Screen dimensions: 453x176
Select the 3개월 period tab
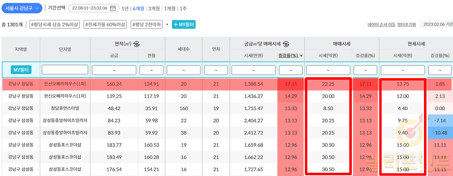click(x=154, y=8)
